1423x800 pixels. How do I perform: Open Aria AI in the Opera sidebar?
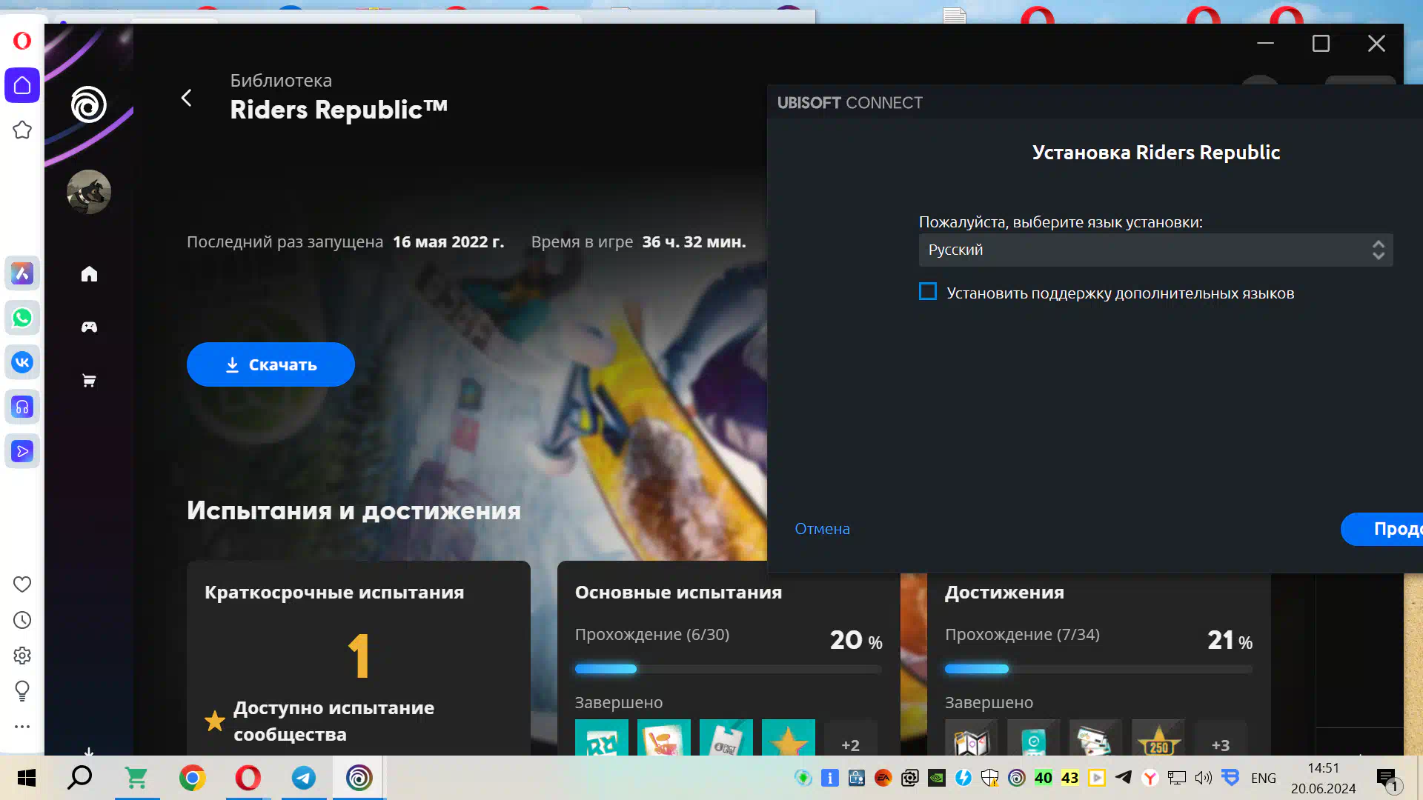(x=22, y=273)
